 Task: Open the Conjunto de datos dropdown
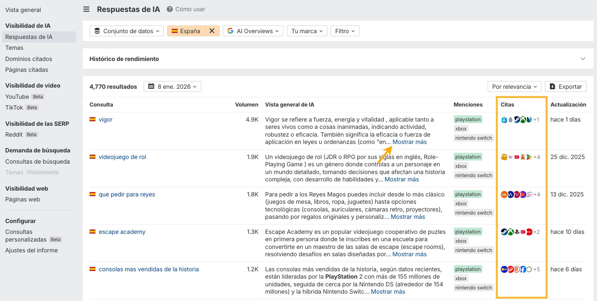tap(127, 31)
